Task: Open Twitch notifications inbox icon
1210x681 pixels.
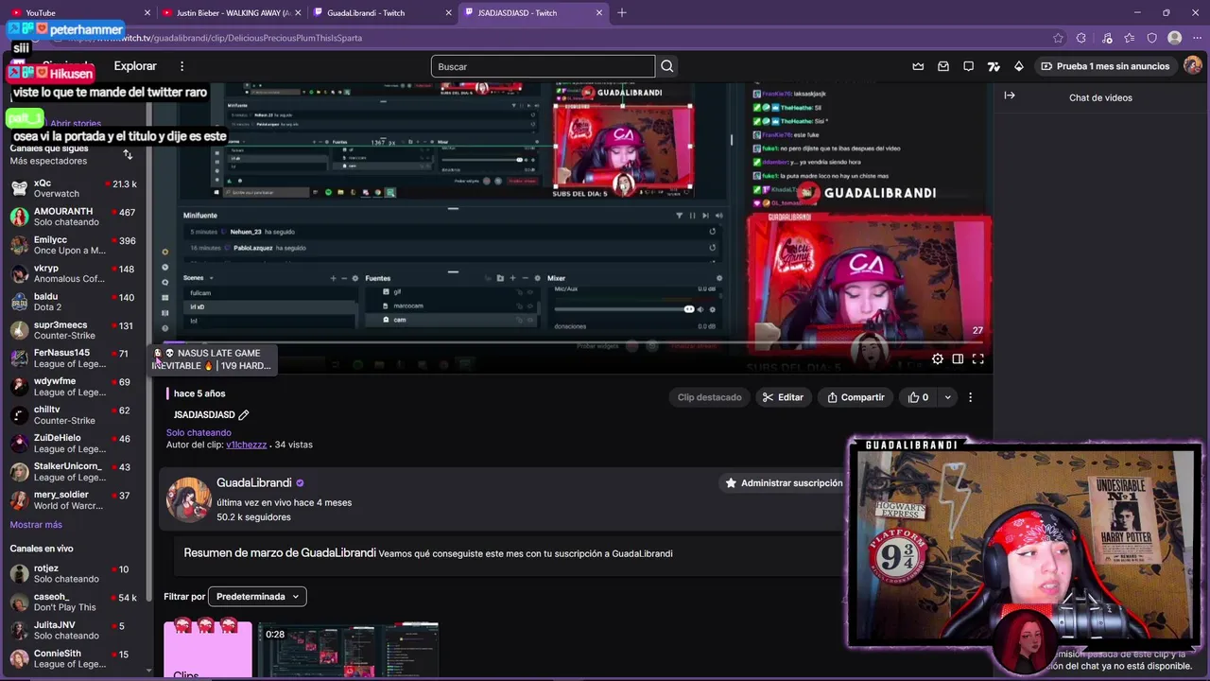Action: point(943,66)
